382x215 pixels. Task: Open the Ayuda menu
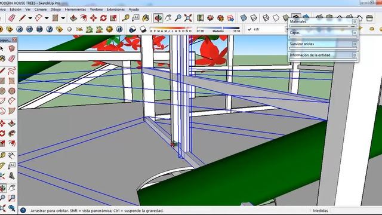coord(134,10)
